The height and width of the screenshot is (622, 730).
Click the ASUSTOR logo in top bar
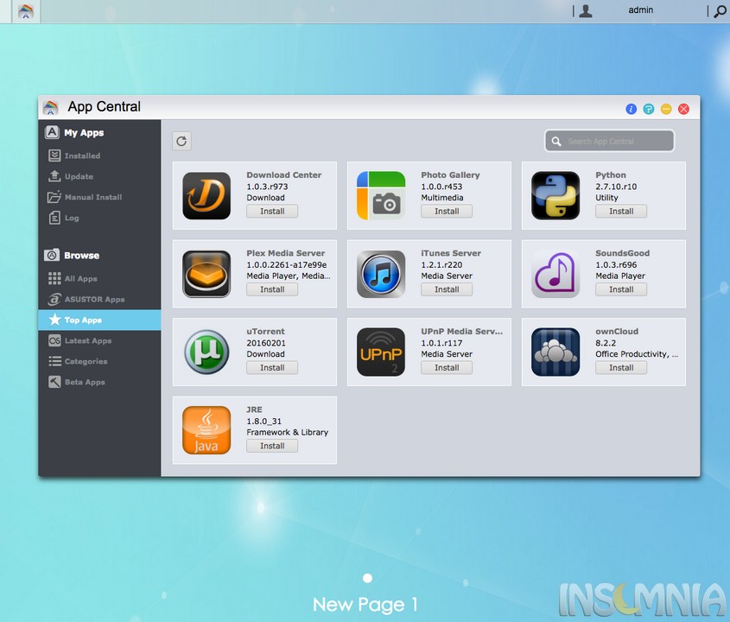[26, 11]
